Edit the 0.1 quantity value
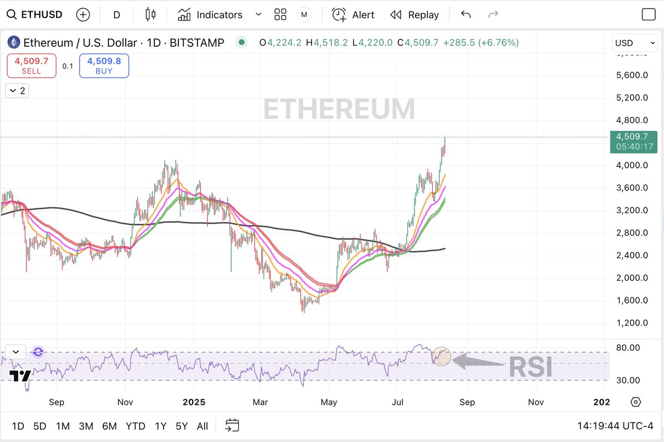Image resolution: width=664 pixels, height=442 pixels. click(68, 66)
